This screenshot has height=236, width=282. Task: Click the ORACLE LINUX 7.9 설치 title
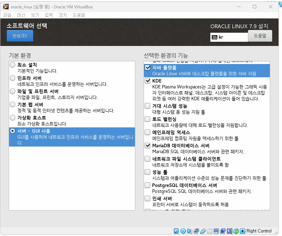(x=239, y=26)
